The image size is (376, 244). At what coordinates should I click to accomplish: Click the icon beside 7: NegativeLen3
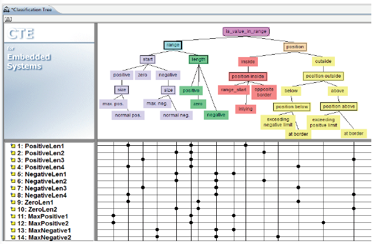[x=13, y=188]
